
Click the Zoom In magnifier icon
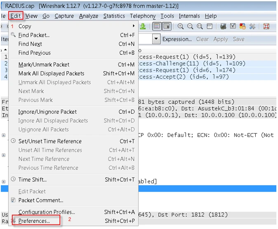point(181,26)
